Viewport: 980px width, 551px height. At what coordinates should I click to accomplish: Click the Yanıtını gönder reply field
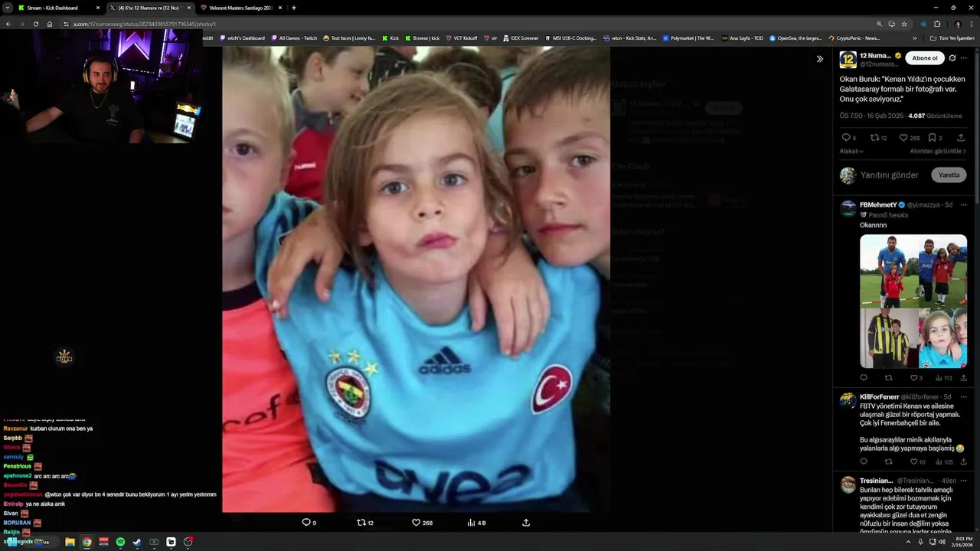point(889,175)
